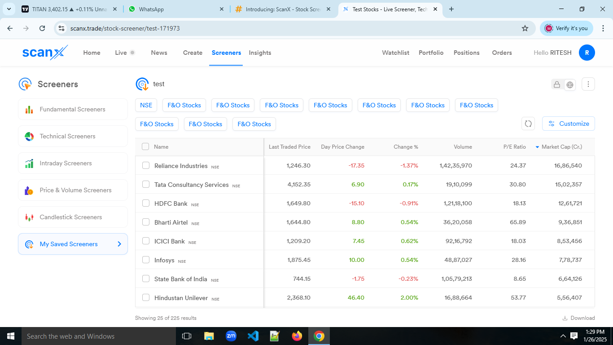Open Visual Studio Code from taskbar
Screen dimensions: 613x345
click(253, 336)
